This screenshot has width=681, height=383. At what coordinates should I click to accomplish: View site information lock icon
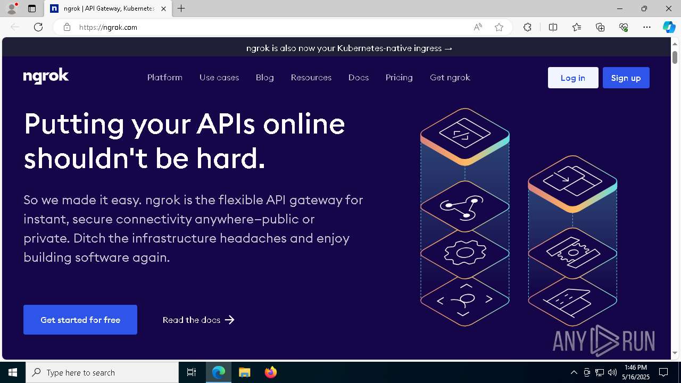[67, 27]
